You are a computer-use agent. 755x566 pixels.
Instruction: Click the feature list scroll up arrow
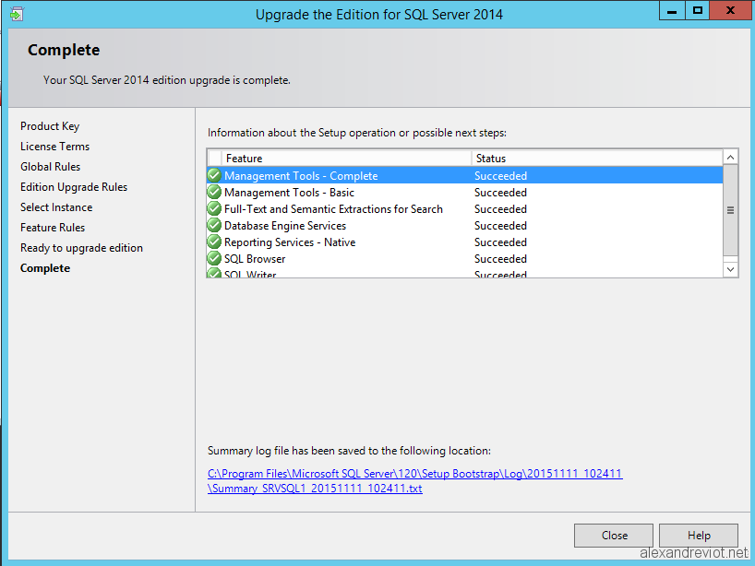pos(730,158)
